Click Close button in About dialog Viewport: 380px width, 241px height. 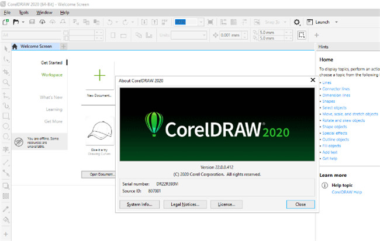(x=300, y=204)
